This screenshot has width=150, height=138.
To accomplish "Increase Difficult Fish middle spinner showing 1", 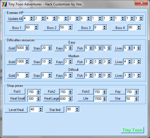I will pyautogui.click(x=100, y=74).
